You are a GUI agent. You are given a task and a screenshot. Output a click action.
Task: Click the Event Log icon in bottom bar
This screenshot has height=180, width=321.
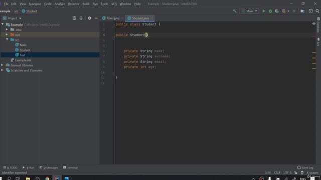[x=299, y=167]
